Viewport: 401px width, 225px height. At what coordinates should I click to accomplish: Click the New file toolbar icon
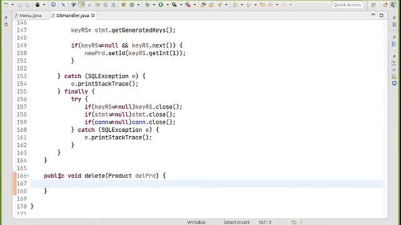coord(6,4)
